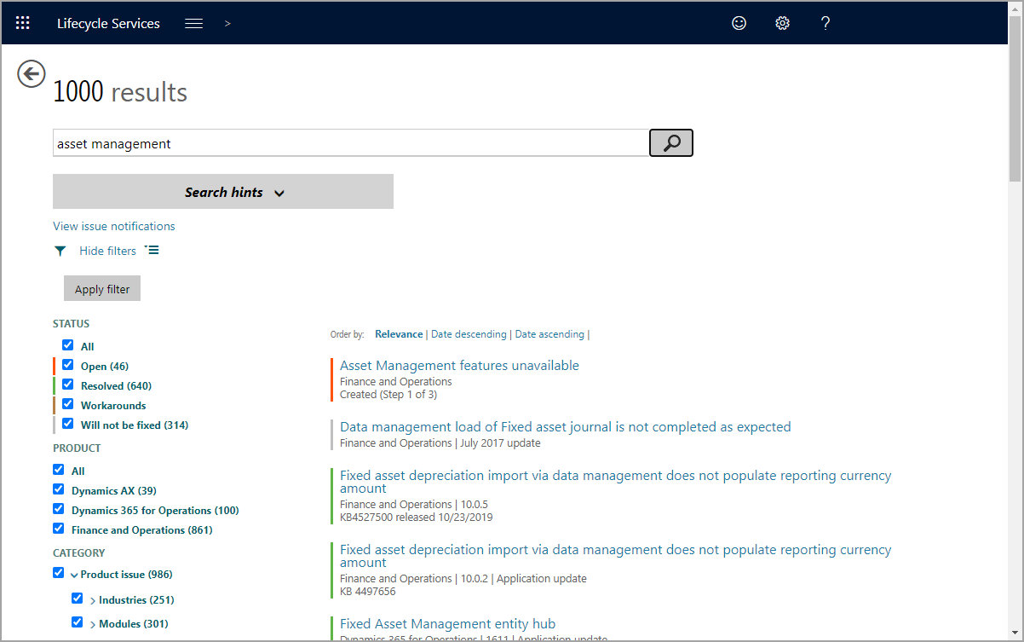Open Fixed Asset Management entity hub result
The height and width of the screenshot is (642, 1024).
click(447, 623)
